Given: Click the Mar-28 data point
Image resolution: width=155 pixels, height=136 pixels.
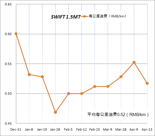Looking at the screenshot, I should pos(121,77).
